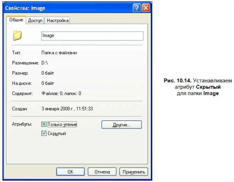Click the Размещение label
234x182 pixels.
tap(25, 63)
